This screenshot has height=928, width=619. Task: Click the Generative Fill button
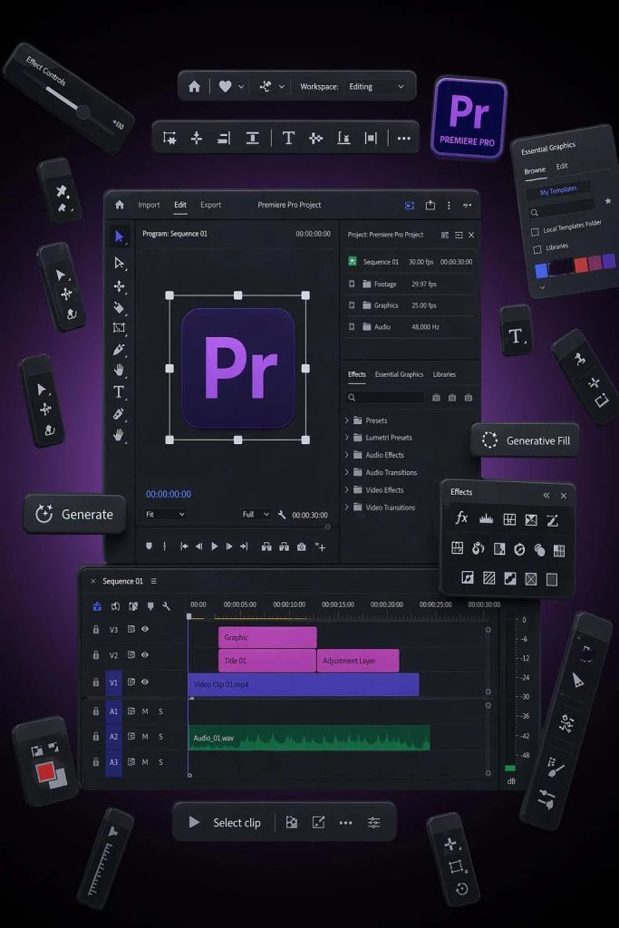tap(526, 440)
